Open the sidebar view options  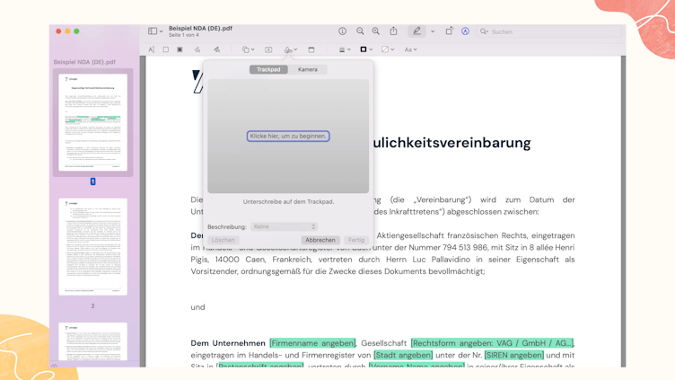pyautogui.click(x=155, y=31)
